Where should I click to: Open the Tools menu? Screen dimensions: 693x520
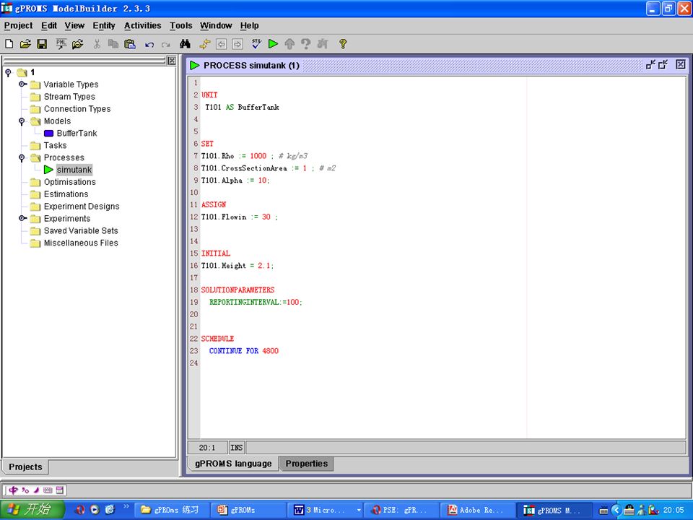(x=180, y=26)
